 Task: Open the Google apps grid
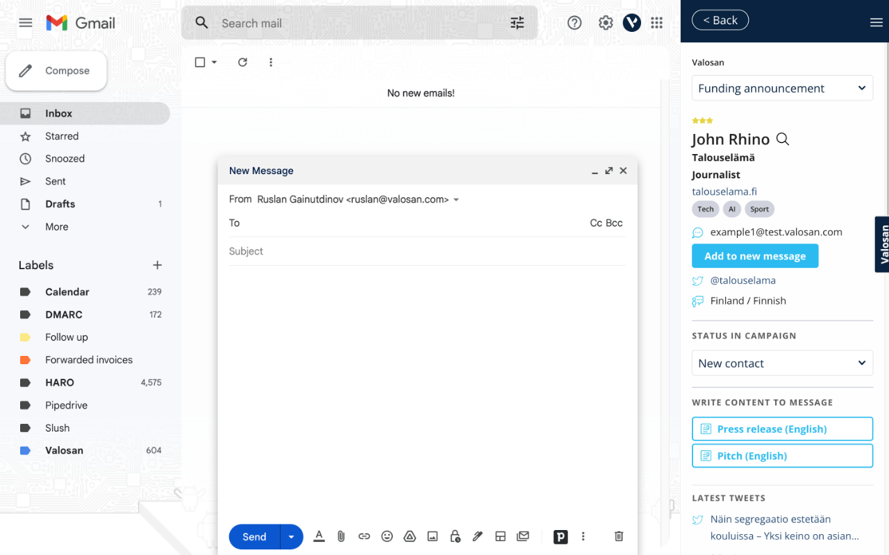point(657,23)
